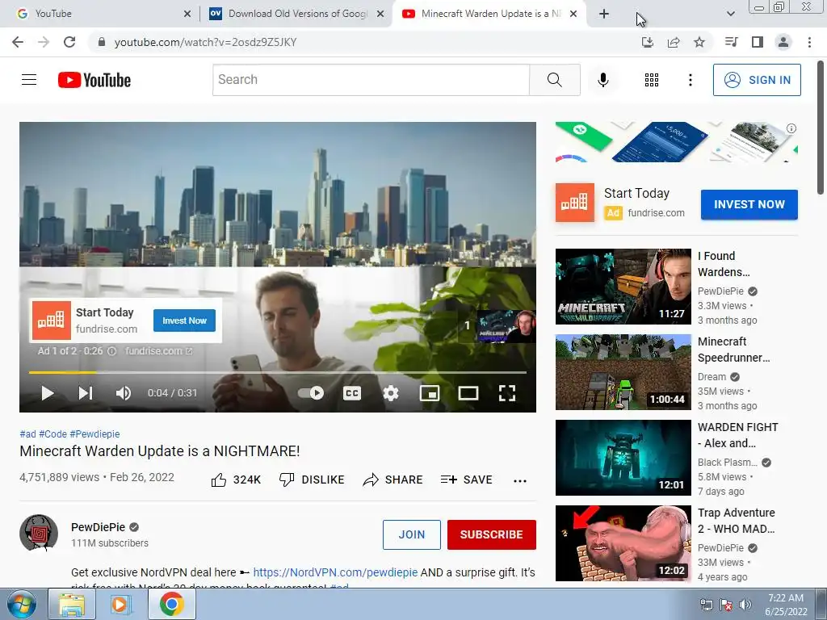The image size is (827, 620).
Task: Like the video with thumbs up
Action: point(236,480)
